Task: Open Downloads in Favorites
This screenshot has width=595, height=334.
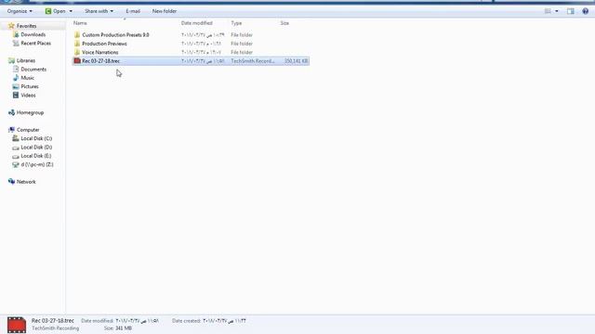Action: pos(33,34)
